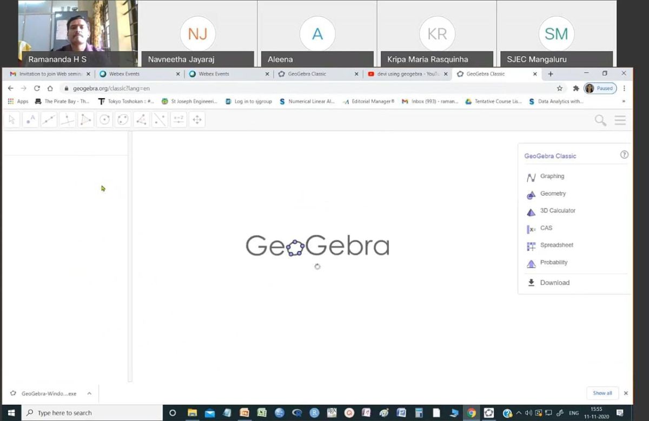Viewport: 649px width, 421px height.
Task: Select the Ellipse tool
Action: 123,120
